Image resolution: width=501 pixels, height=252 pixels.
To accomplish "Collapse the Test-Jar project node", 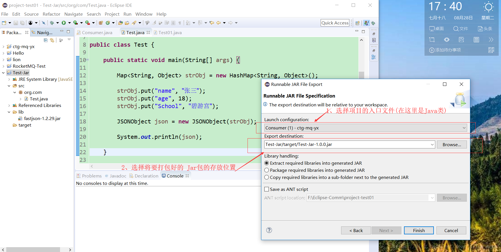I will click(x=3, y=73).
